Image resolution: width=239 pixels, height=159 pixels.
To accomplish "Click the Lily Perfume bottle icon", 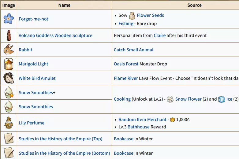I will point(9,123).
